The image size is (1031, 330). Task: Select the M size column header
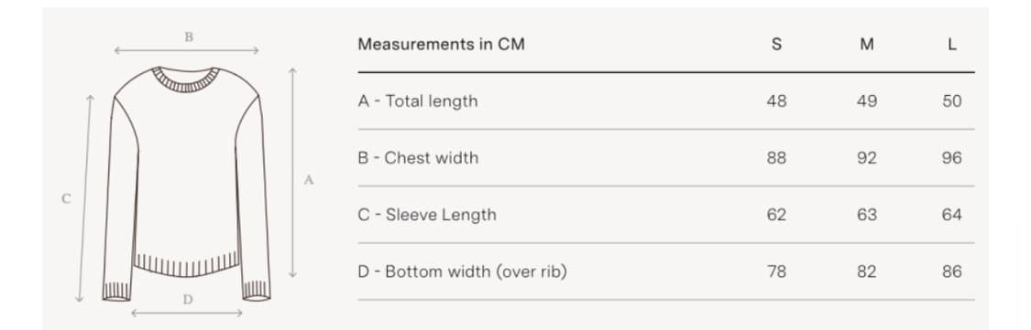pos(867,45)
